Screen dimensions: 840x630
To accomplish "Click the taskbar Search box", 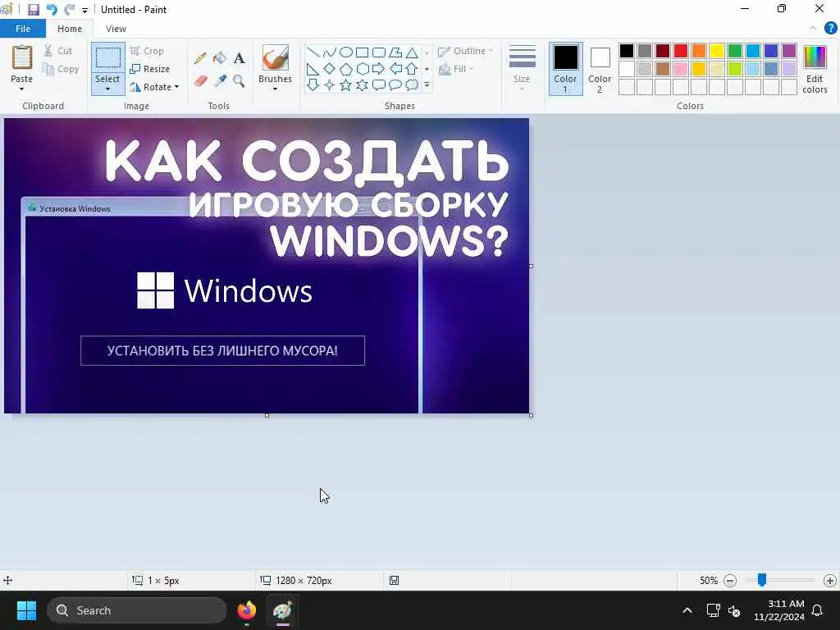I will point(137,610).
